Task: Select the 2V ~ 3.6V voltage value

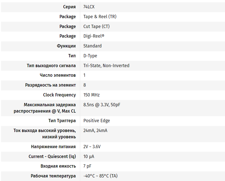Action: point(92,147)
